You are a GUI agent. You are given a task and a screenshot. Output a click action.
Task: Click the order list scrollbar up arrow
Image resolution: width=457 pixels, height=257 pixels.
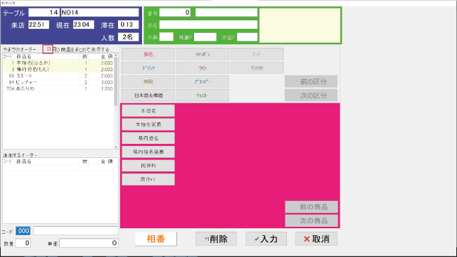click(x=116, y=55)
